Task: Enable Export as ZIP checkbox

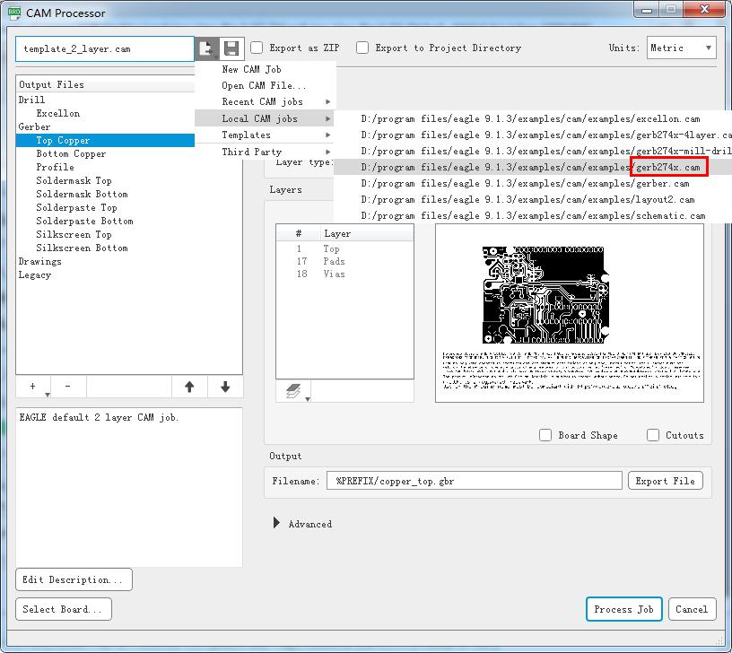Action: tap(257, 48)
